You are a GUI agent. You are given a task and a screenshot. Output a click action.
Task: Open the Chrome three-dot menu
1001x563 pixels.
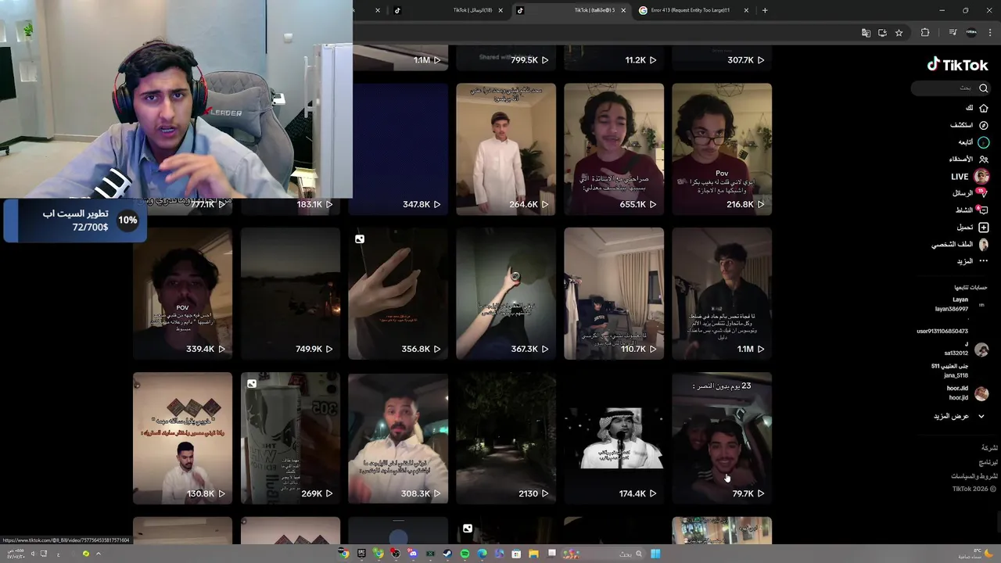tap(991, 33)
